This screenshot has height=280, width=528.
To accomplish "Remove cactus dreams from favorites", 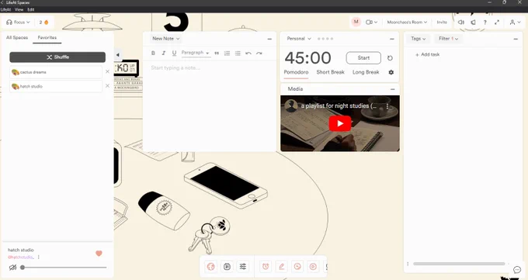I will 107,71.
